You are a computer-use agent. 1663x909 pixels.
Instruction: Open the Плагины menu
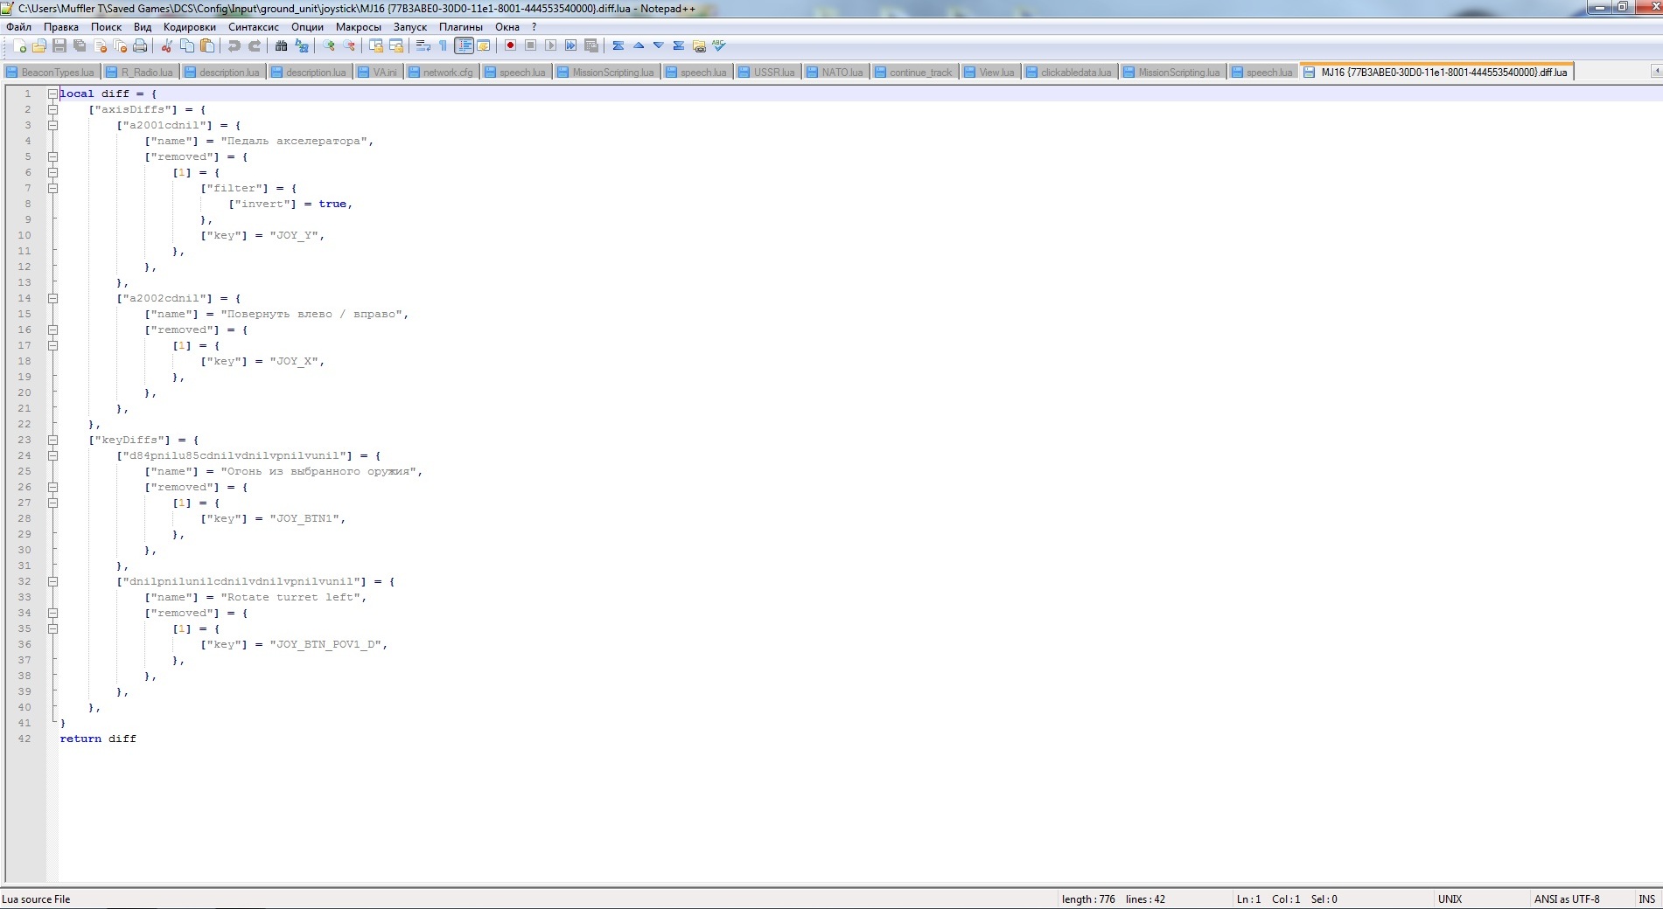click(x=461, y=27)
